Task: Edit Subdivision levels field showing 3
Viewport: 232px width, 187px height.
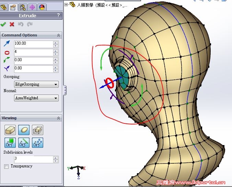Action: click(34, 159)
